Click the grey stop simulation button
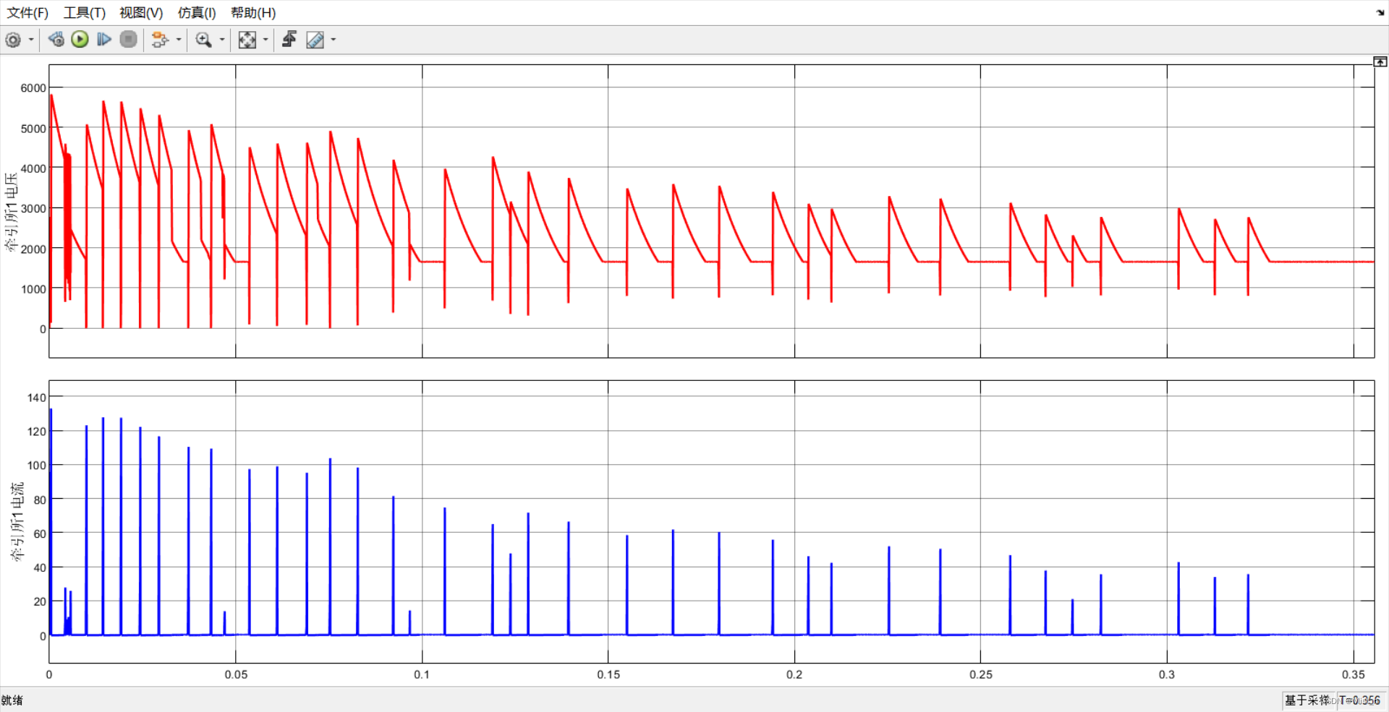The height and width of the screenshot is (712, 1389). [x=129, y=40]
